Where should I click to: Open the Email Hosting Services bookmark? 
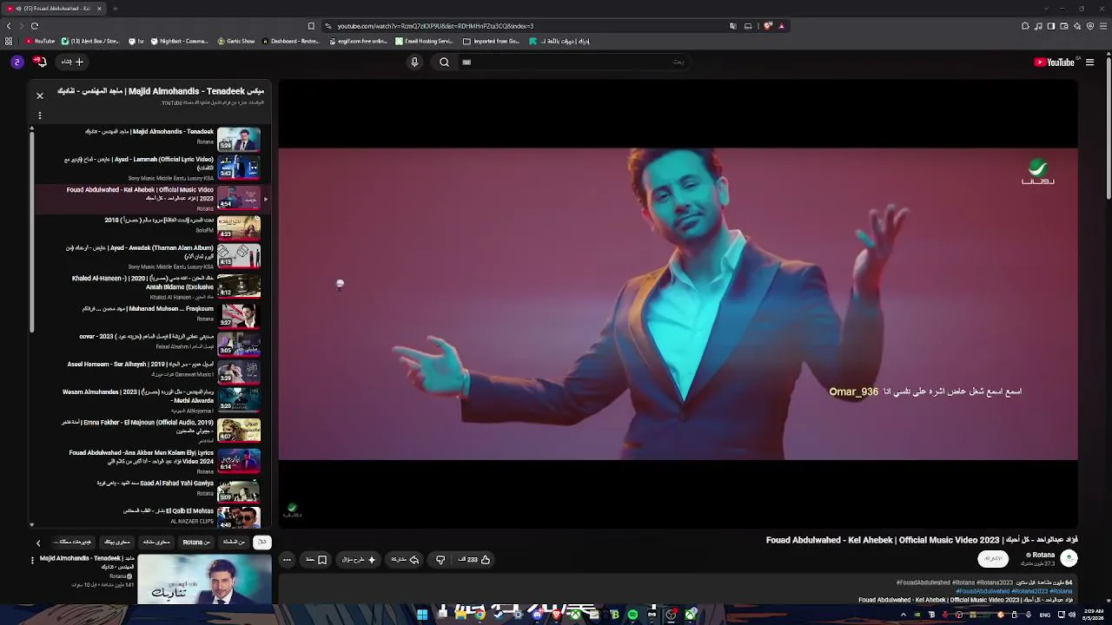click(424, 41)
